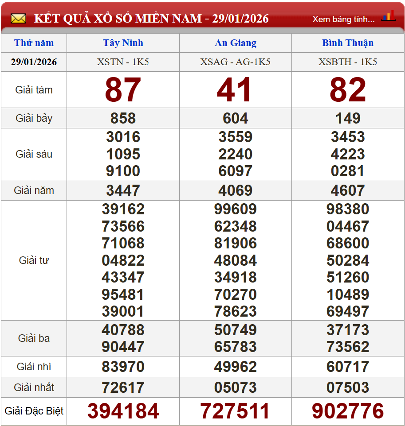The image size is (405, 426).
Task: Click the 'Giải nhất' row label
Action: (34, 387)
